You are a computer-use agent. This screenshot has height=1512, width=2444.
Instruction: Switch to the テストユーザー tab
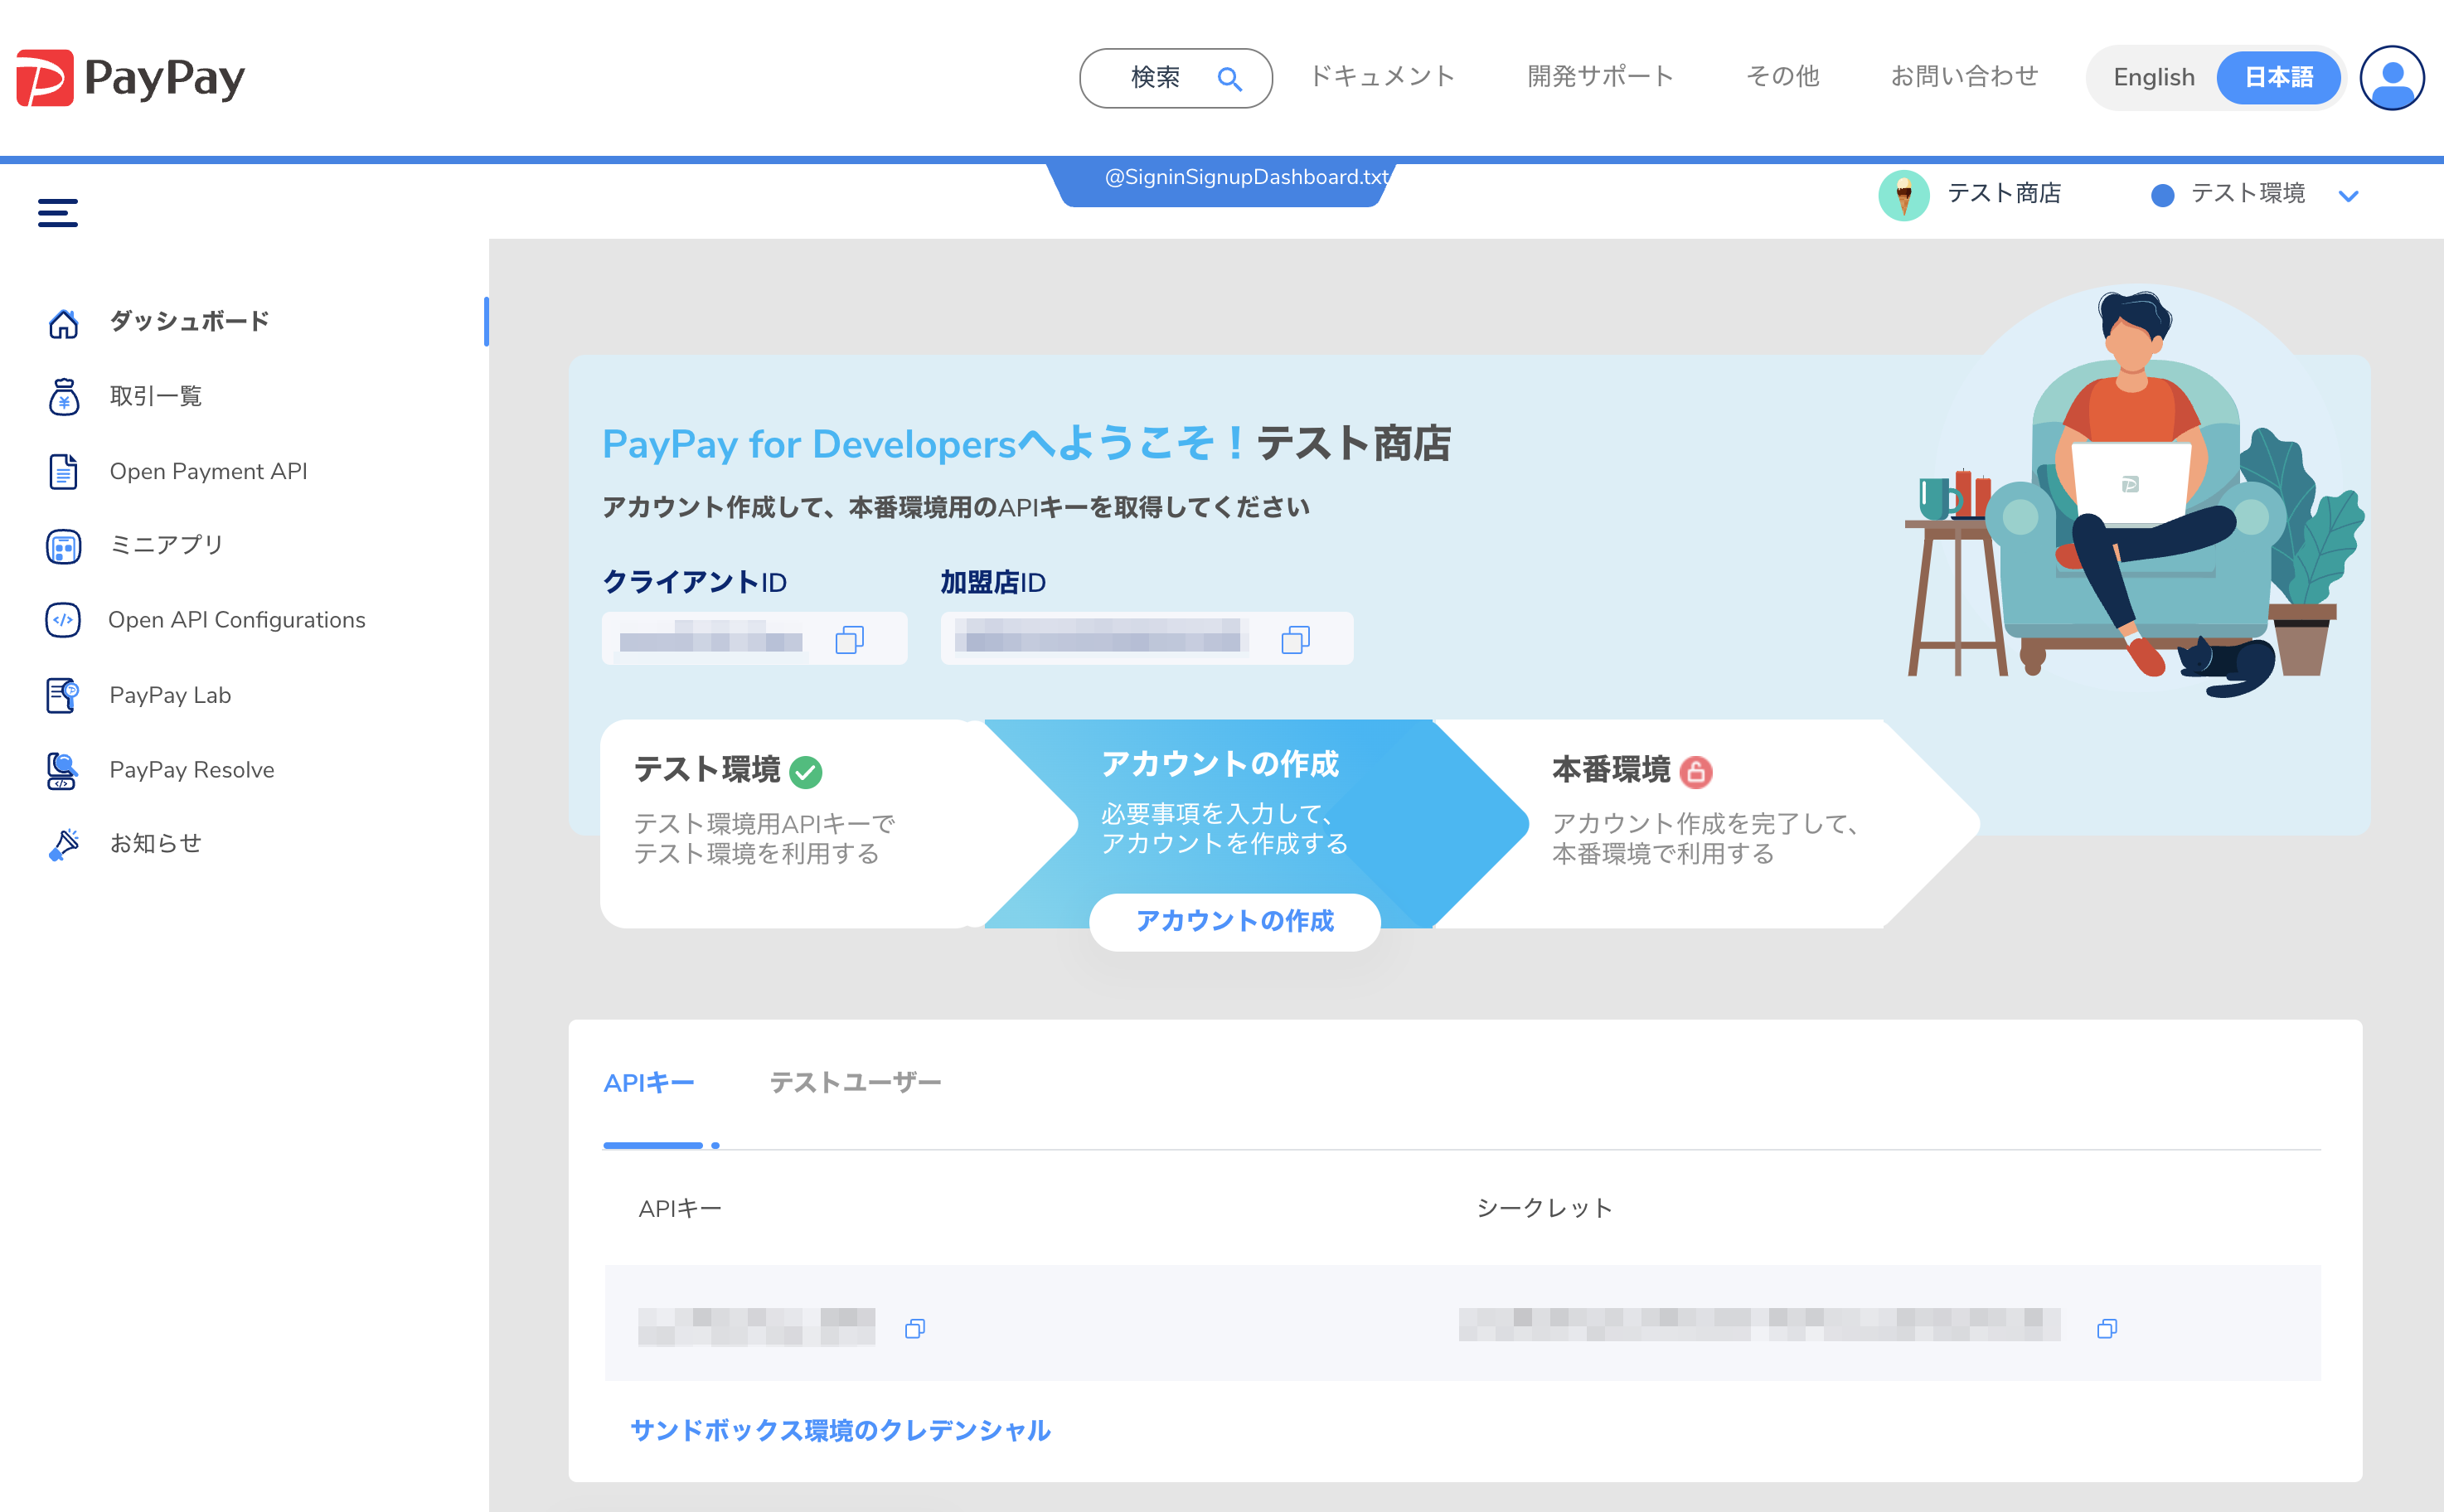coord(855,1082)
